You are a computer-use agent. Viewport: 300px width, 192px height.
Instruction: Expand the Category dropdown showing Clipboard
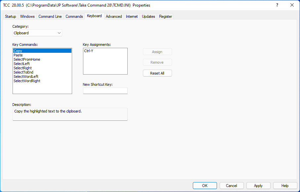[x=37, y=33]
